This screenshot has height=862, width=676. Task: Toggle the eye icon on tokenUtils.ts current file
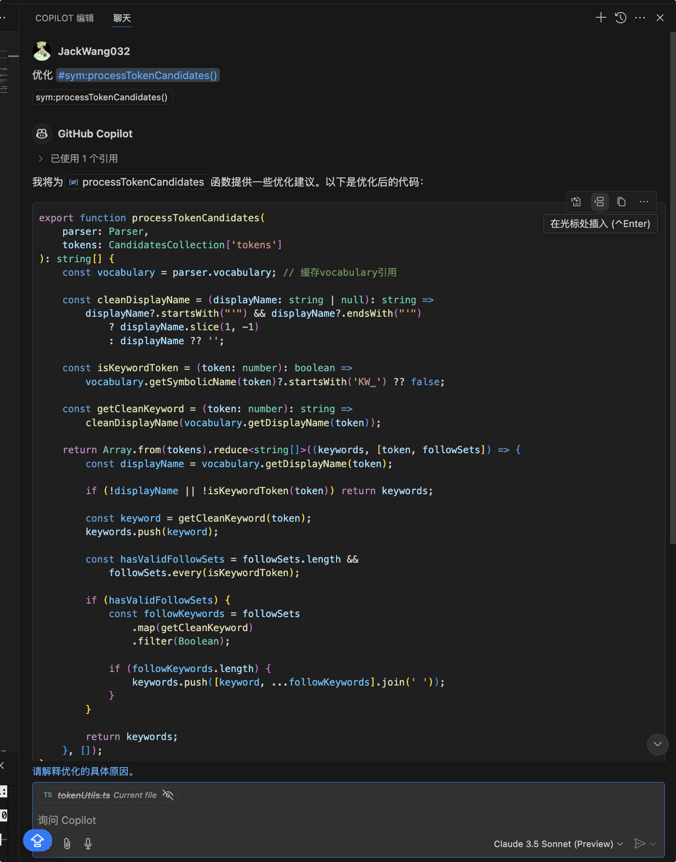tap(168, 795)
